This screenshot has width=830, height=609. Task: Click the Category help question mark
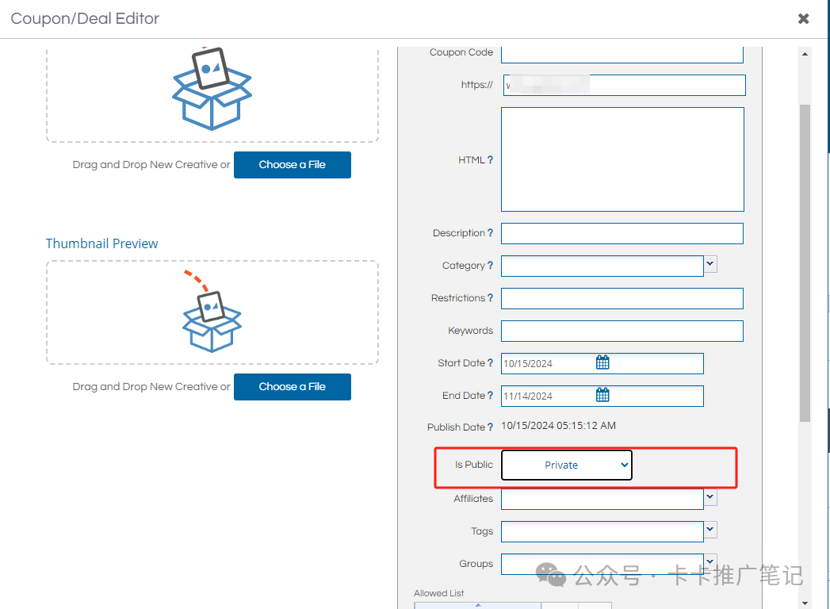tap(490, 266)
